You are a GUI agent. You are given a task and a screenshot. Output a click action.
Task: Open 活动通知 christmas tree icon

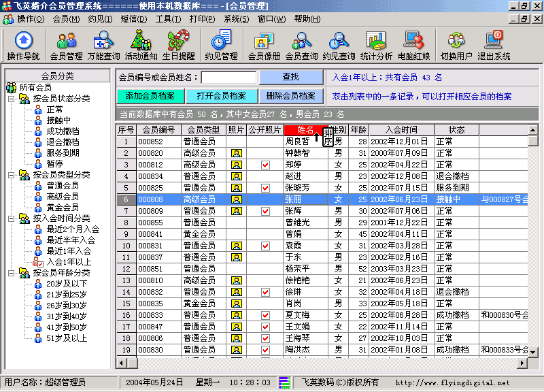coord(141,45)
